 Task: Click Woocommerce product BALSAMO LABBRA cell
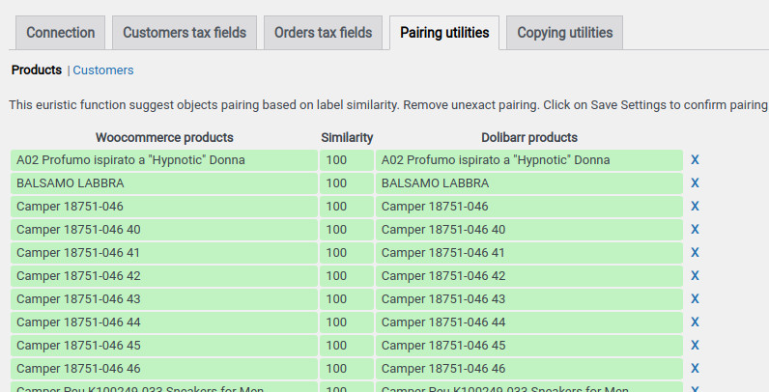(164, 183)
